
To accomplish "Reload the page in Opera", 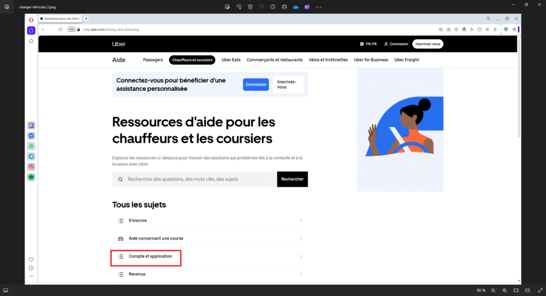I will coord(60,30).
